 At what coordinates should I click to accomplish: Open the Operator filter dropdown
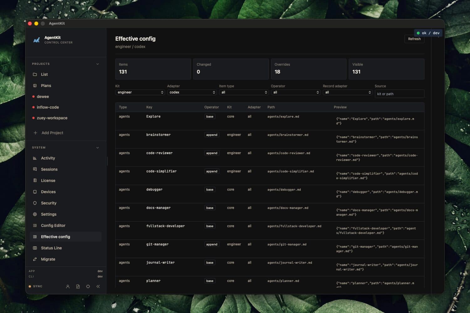tap(295, 92)
